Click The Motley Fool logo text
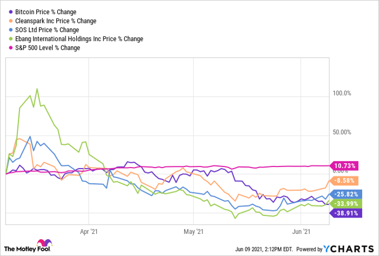 click(19, 248)
